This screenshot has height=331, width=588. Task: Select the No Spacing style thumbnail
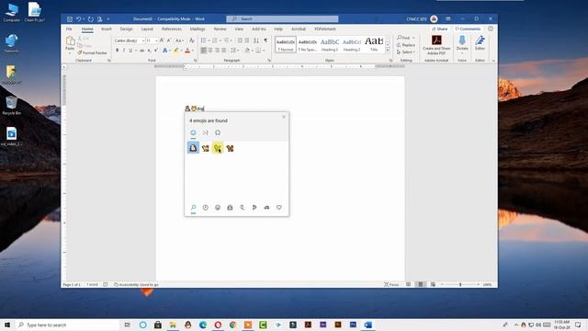pyautogui.click(x=308, y=44)
